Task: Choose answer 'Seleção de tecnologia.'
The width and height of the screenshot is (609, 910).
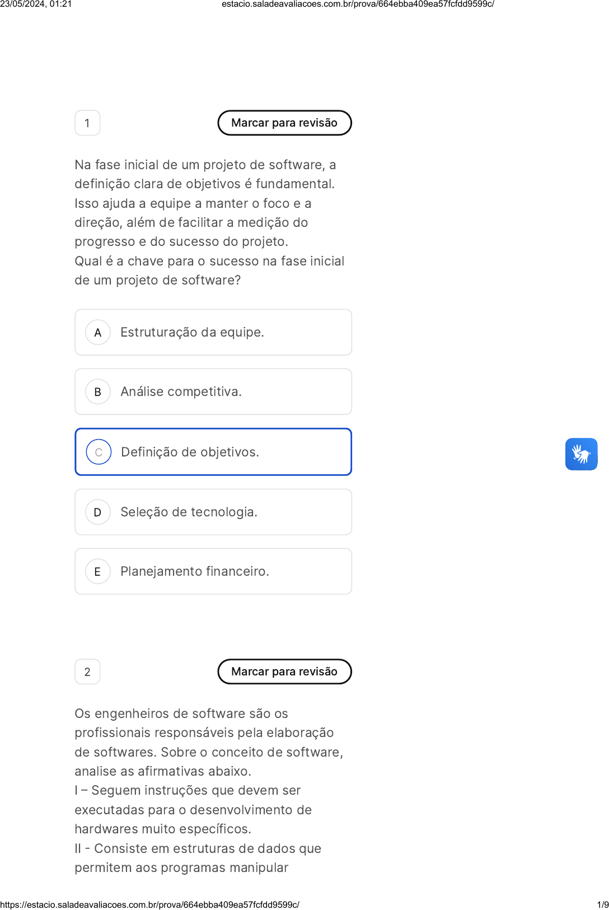Action: click(213, 512)
